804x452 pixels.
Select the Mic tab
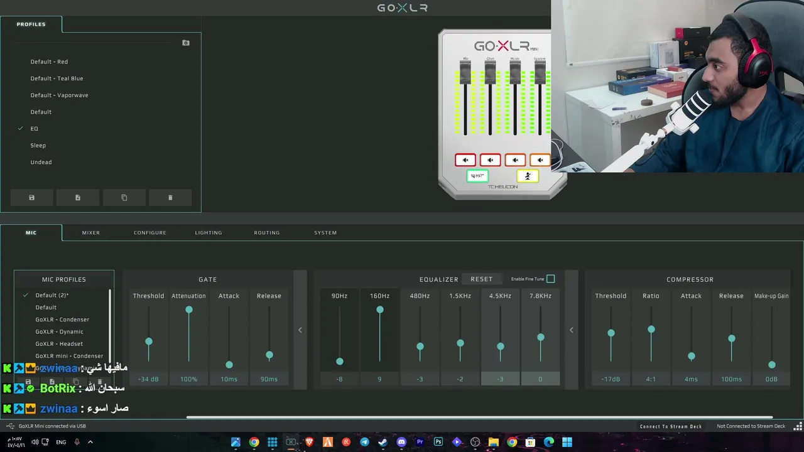click(x=31, y=233)
